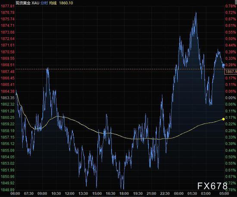Viewport: 237px width, 197px height.
Task: Click the 06:00 time axis label
Action: 15,194
